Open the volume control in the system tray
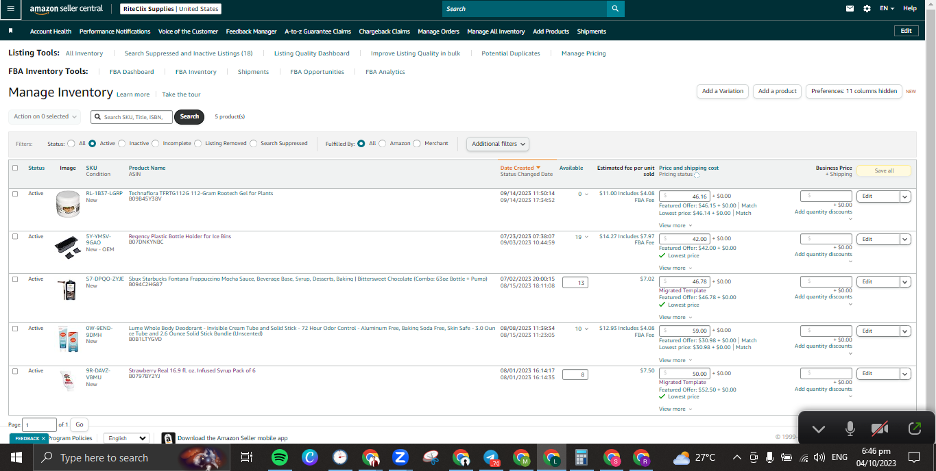The width and height of the screenshot is (936, 471). pyautogui.click(x=819, y=457)
